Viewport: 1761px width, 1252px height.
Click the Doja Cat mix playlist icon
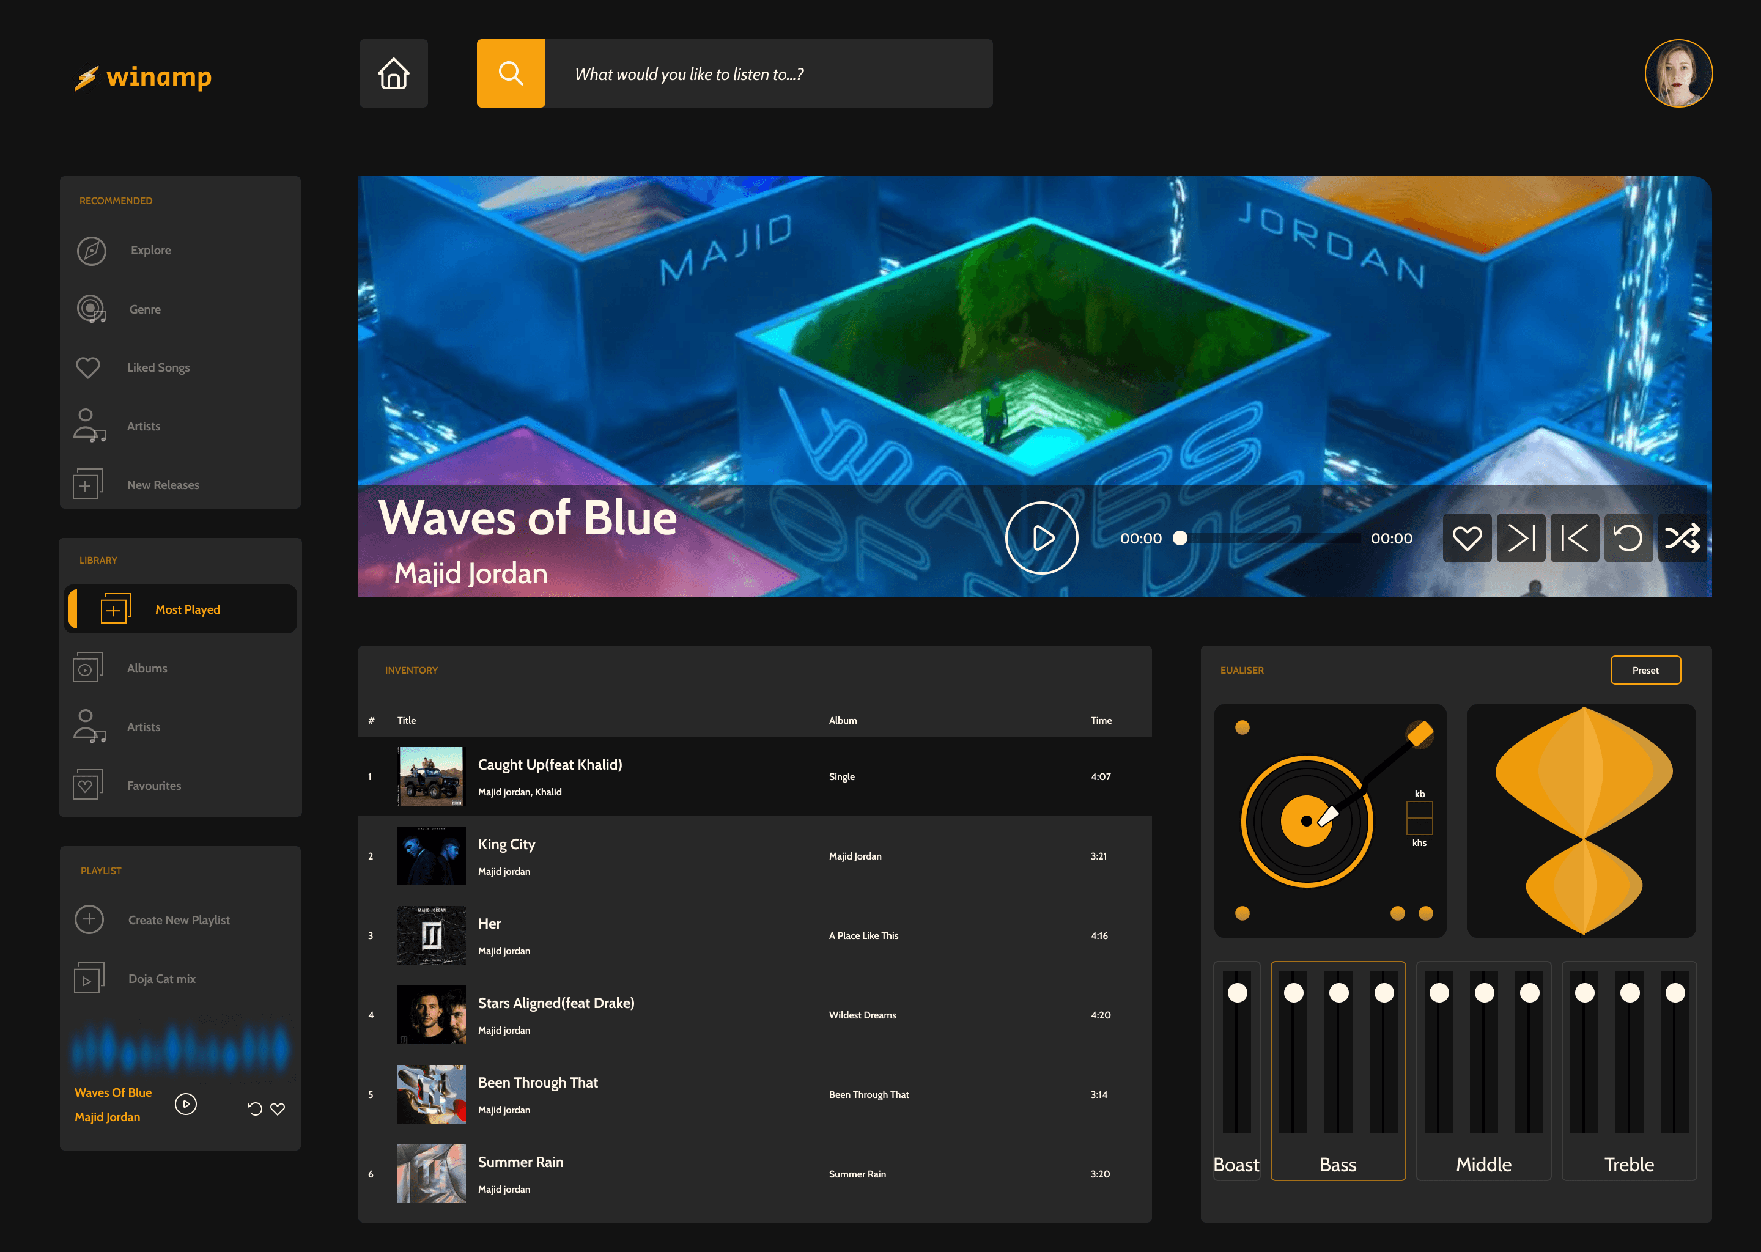pos(89,978)
